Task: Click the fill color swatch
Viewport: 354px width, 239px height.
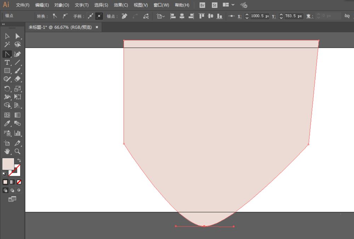Action: click(8, 164)
